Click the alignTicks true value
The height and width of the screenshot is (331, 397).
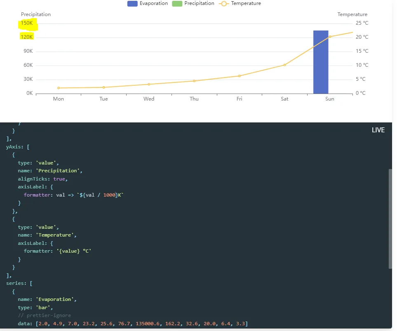[59, 179]
